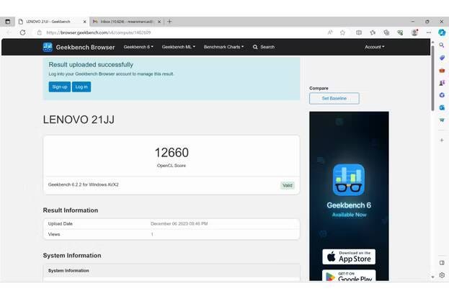This screenshot has width=449, height=299.
Task: Click the Geekbench Browser logo icon
Action: click(48, 47)
